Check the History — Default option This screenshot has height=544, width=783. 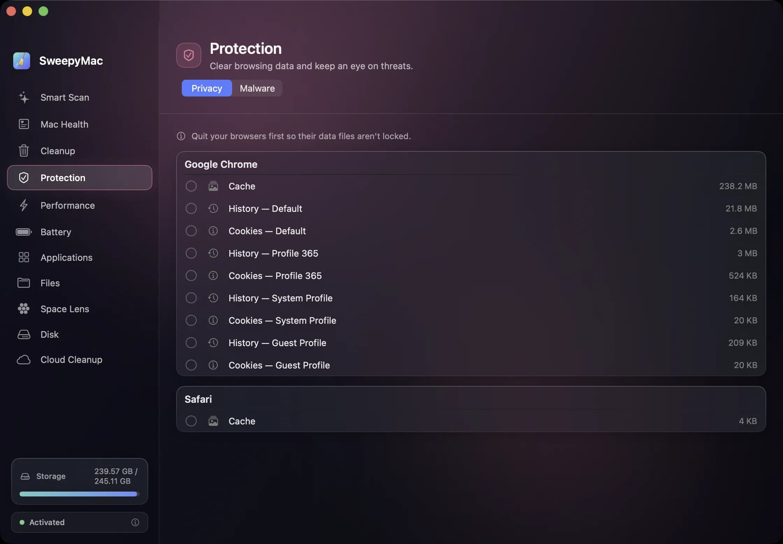(191, 209)
